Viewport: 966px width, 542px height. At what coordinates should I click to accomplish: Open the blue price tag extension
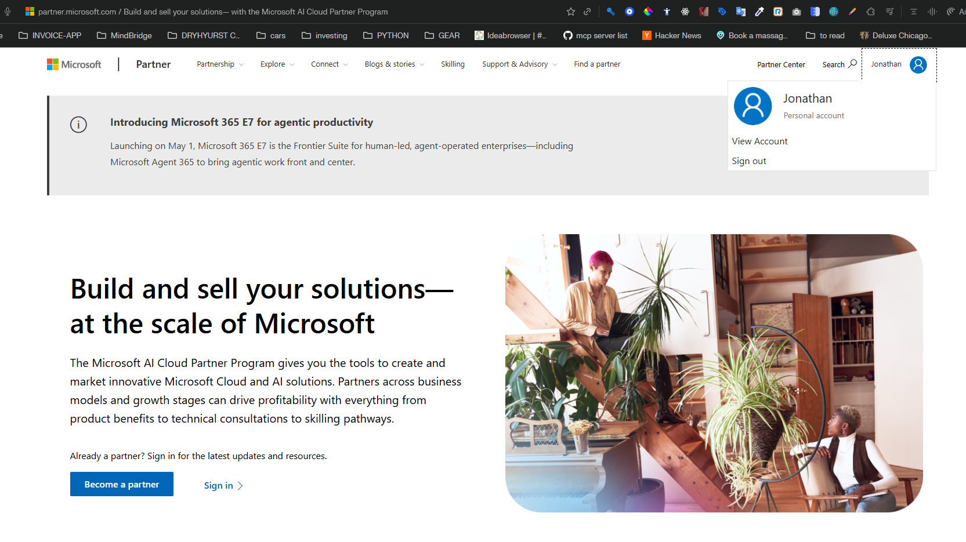coord(722,12)
